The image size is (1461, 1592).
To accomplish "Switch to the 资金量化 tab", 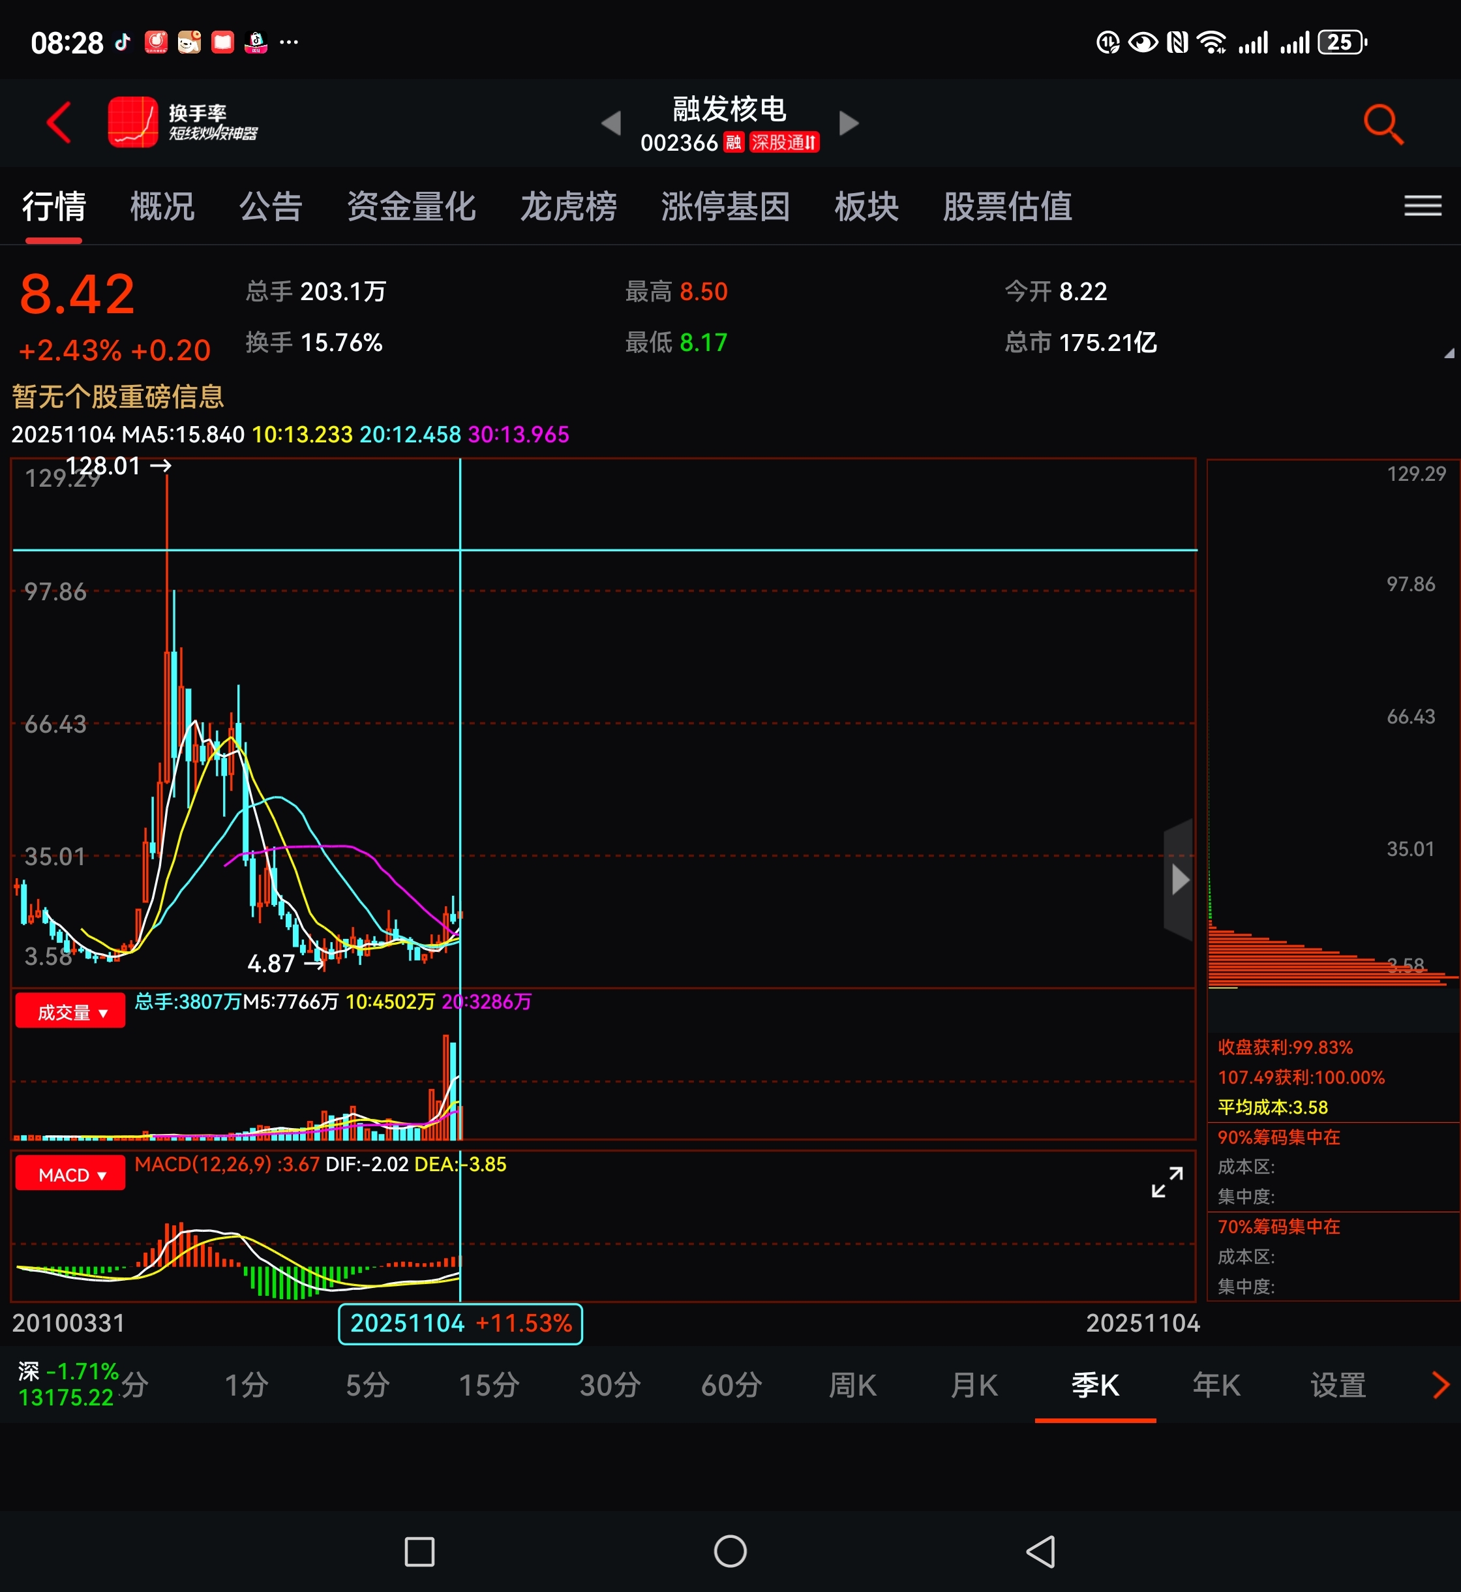I will [411, 207].
